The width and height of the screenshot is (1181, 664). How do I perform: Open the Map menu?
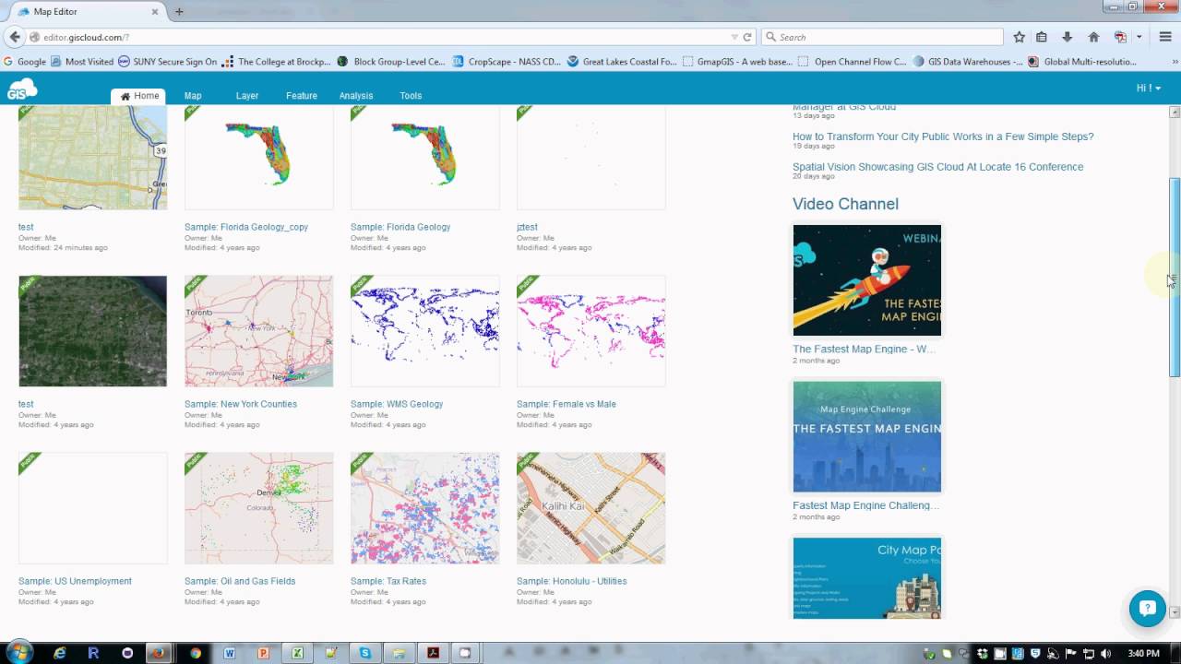(192, 96)
